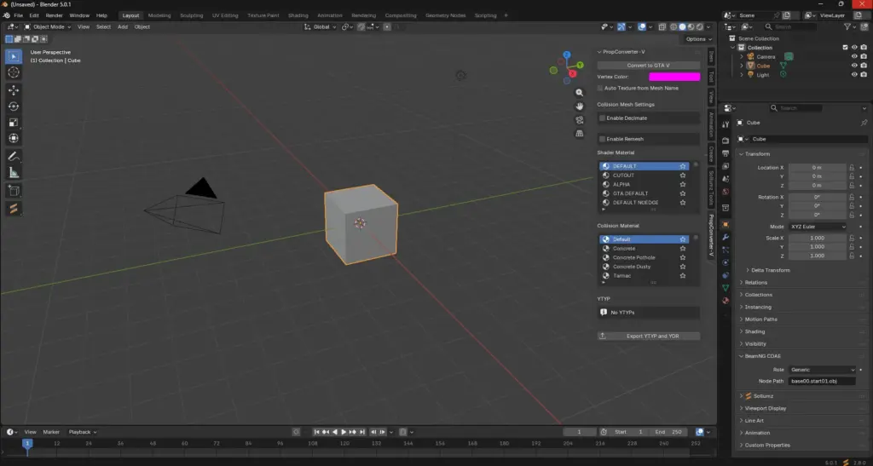Select the Rotate tool
The image size is (873, 466).
pyautogui.click(x=14, y=106)
